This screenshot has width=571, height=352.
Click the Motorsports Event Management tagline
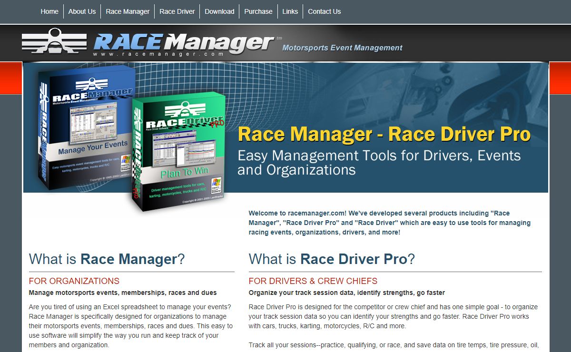(342, 48)
